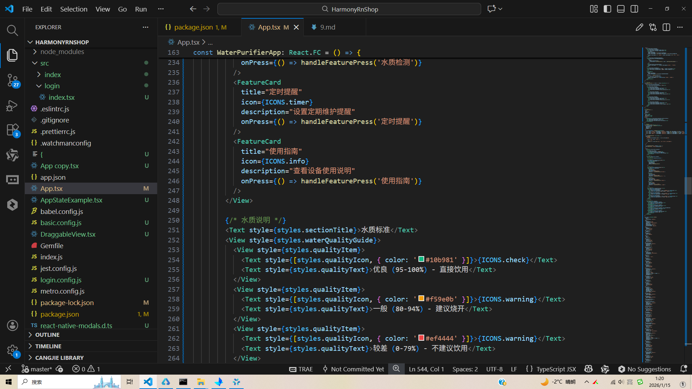692x389 pixels.
Task: Click the #10b981 green color swatch
Action: (421, 259)
